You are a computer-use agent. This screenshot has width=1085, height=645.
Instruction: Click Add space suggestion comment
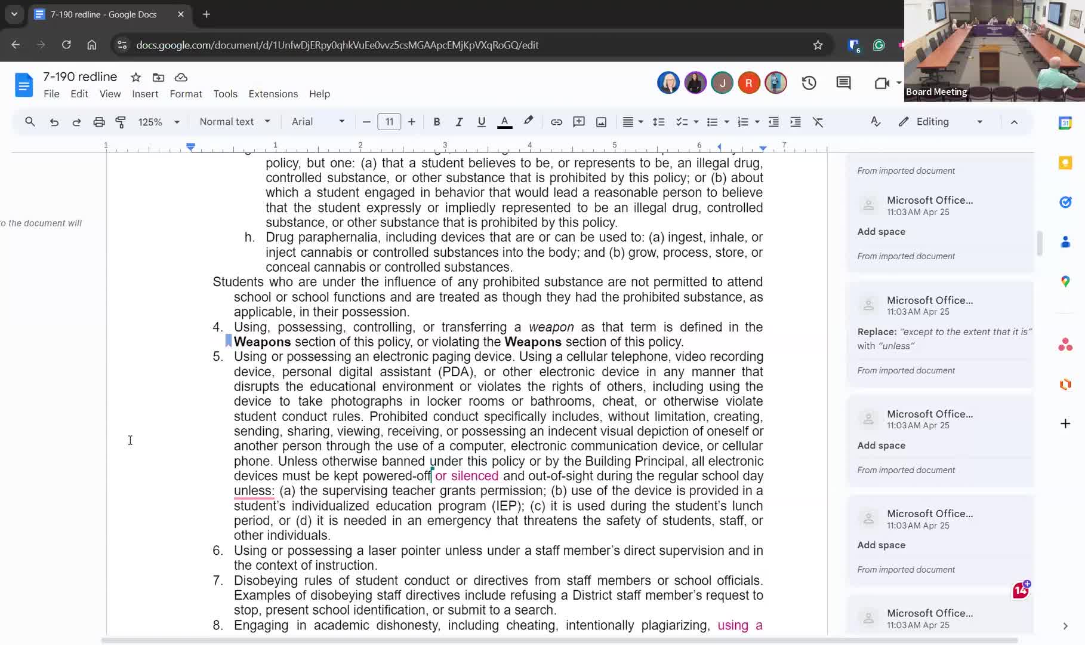pyautogui.click(x=881, y=232)
